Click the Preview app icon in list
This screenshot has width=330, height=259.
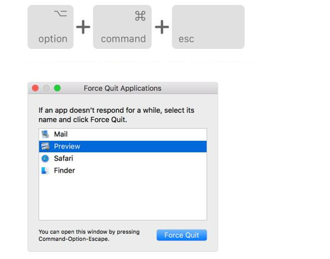(x=45, y=146)
